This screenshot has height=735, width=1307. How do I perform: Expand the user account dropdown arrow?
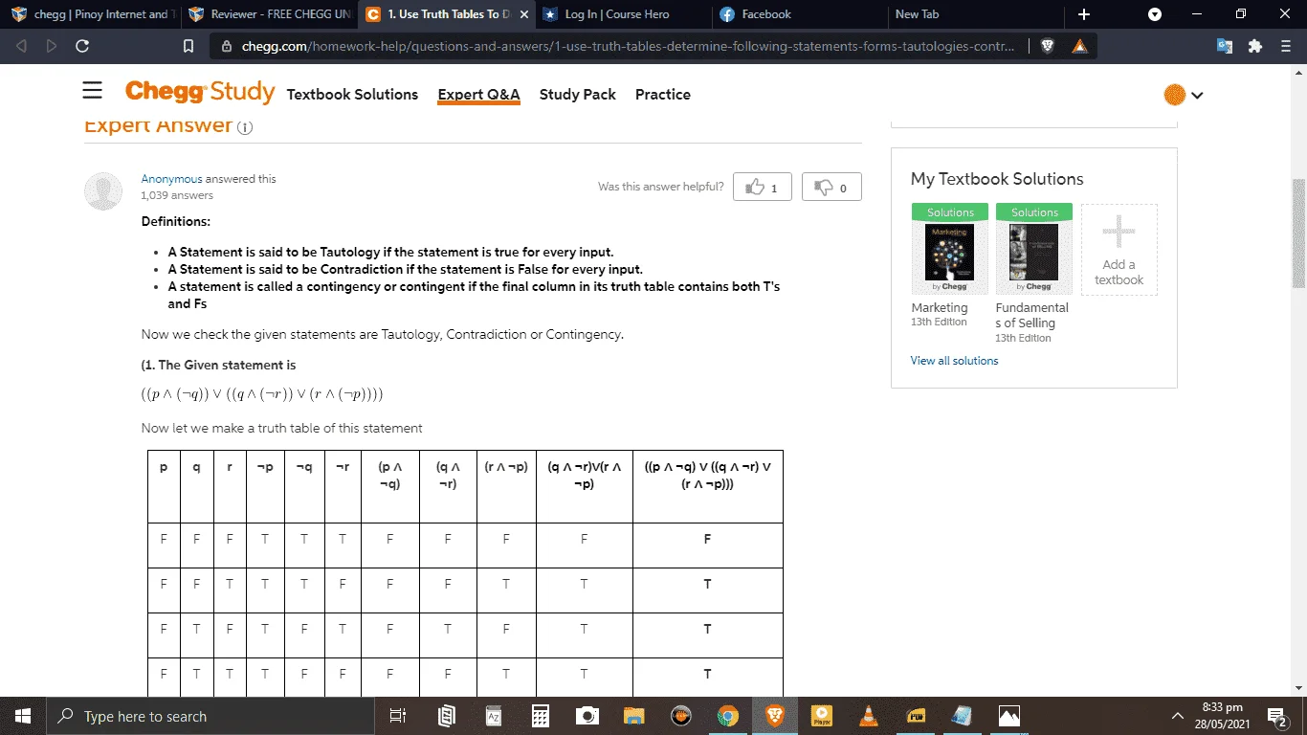pos(1197,95)
